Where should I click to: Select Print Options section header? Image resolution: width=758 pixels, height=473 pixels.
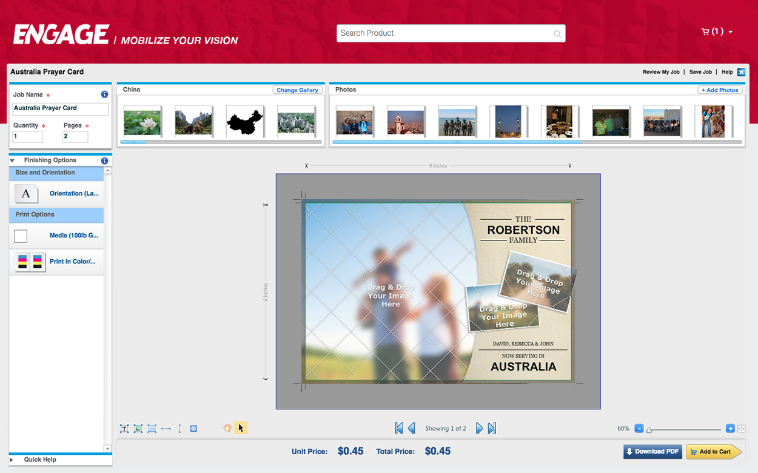click(x=56, y=214)
